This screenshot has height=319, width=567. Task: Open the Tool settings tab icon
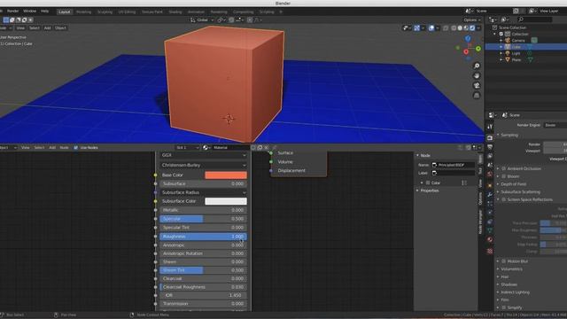pos(490,127)
